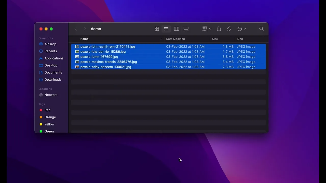The width and height of the screenshot is (326, 183).
Task: Sort by Date Modified column header
Action: click(x=175, y=39)
